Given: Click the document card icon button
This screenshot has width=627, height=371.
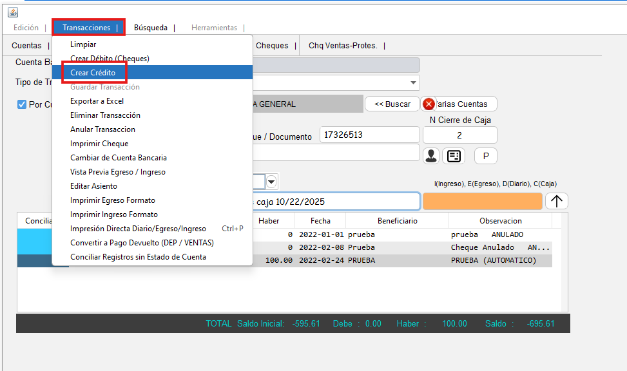Looking at the screenshot, I should (x=453, y=156).
